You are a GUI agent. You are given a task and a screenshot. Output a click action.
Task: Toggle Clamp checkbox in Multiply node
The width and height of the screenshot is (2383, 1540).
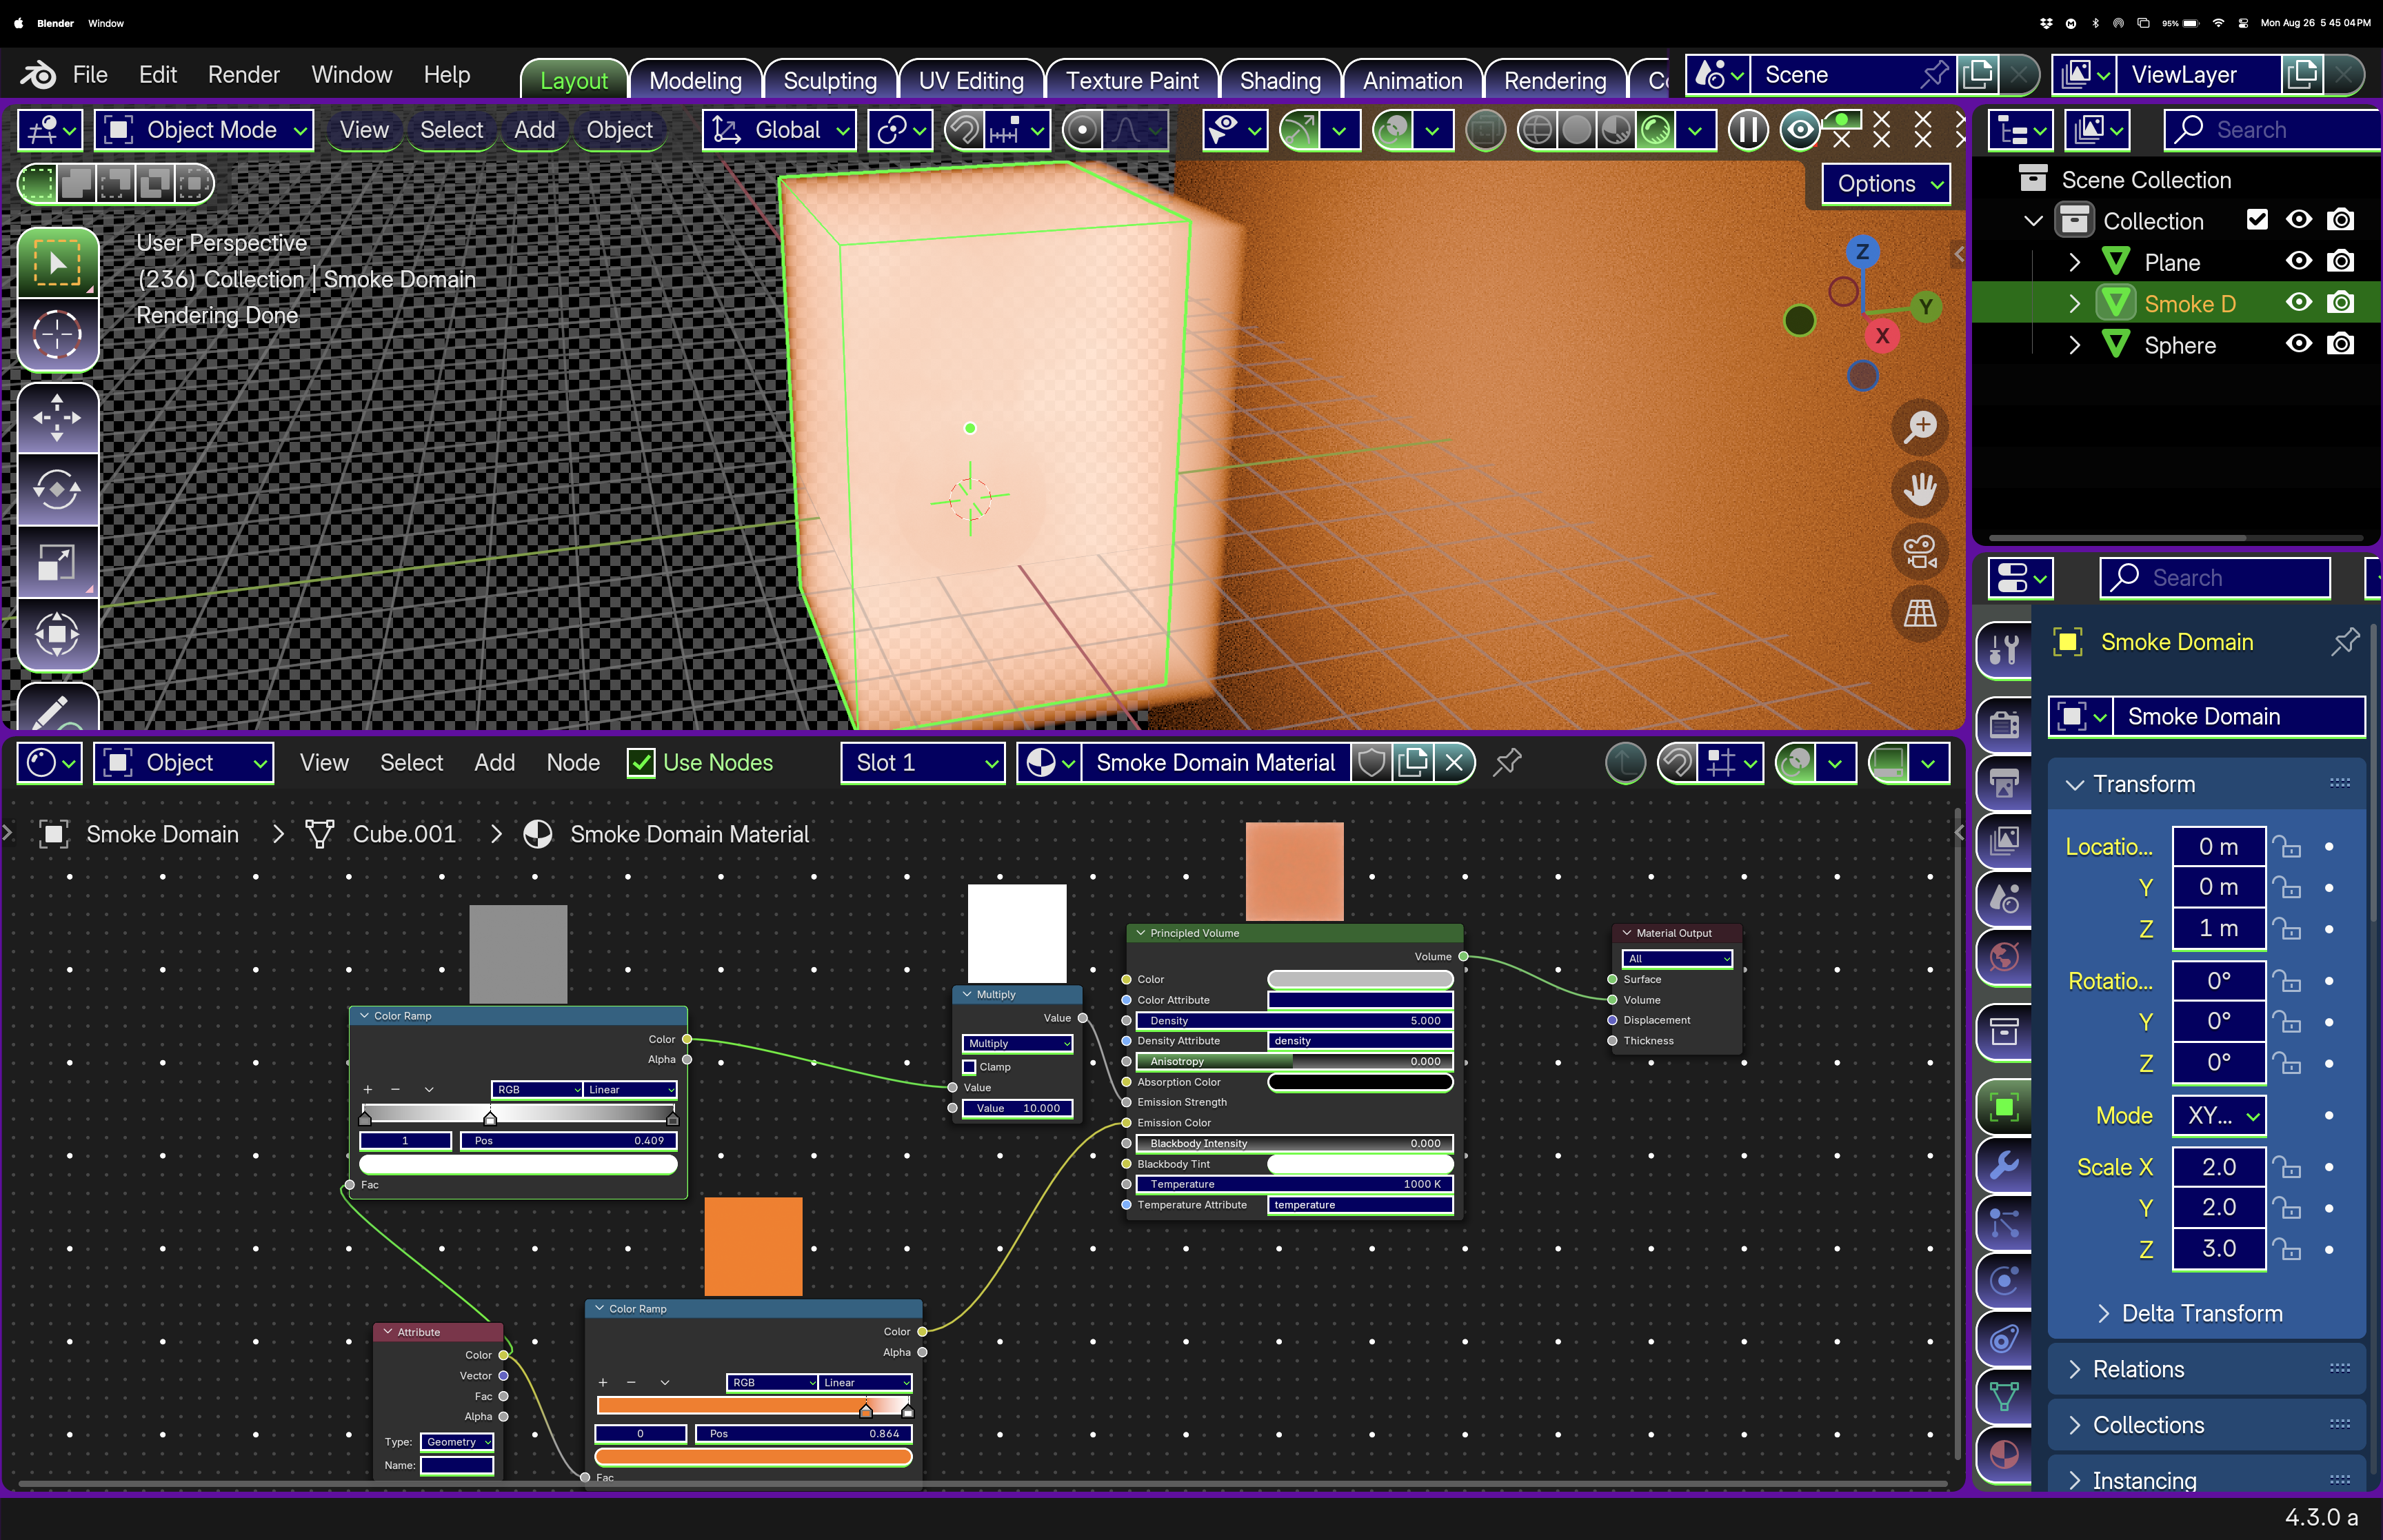(968, 1067)
